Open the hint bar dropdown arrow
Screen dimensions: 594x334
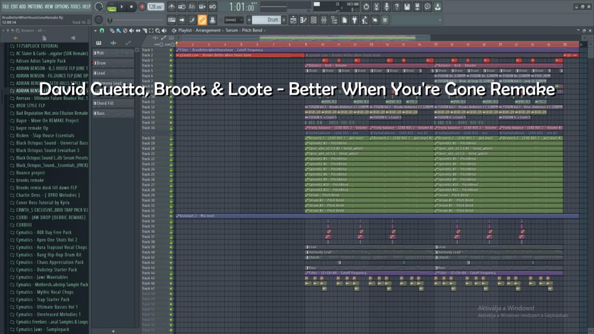440,20
